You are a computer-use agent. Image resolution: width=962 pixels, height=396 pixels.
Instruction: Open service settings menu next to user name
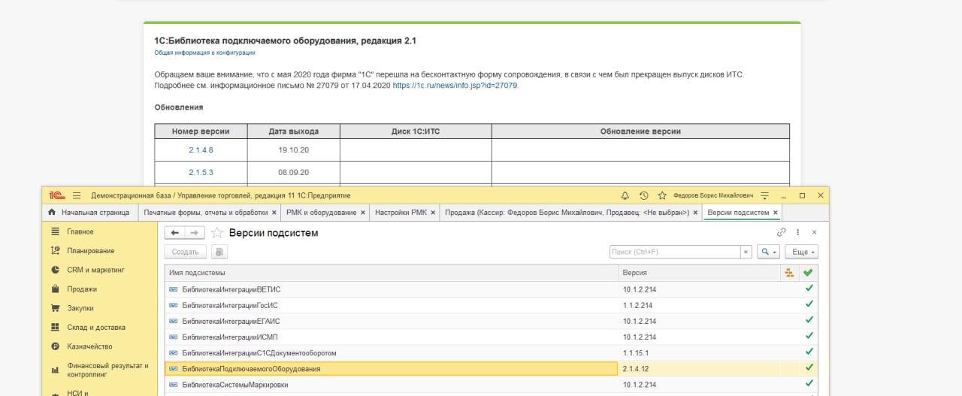[764, 195]
